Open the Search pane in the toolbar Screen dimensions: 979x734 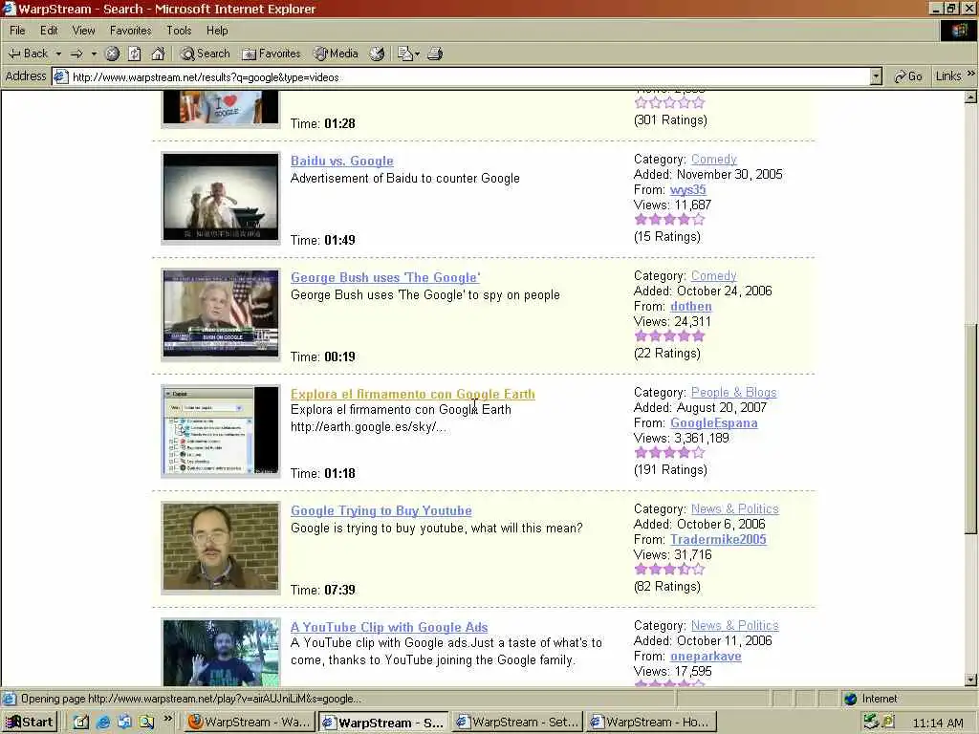click(205, 54)
